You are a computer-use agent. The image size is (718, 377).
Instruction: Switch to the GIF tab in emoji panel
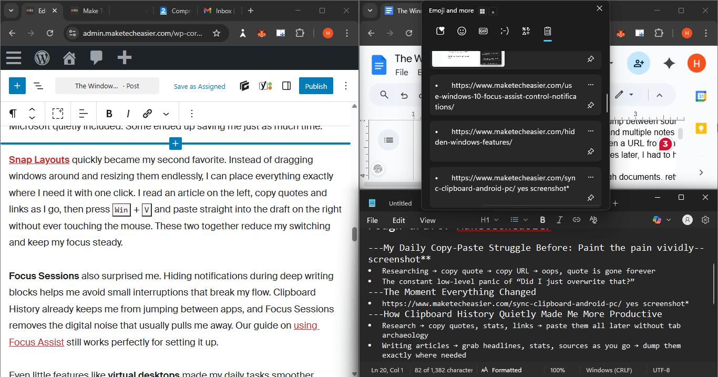[483, 31]
